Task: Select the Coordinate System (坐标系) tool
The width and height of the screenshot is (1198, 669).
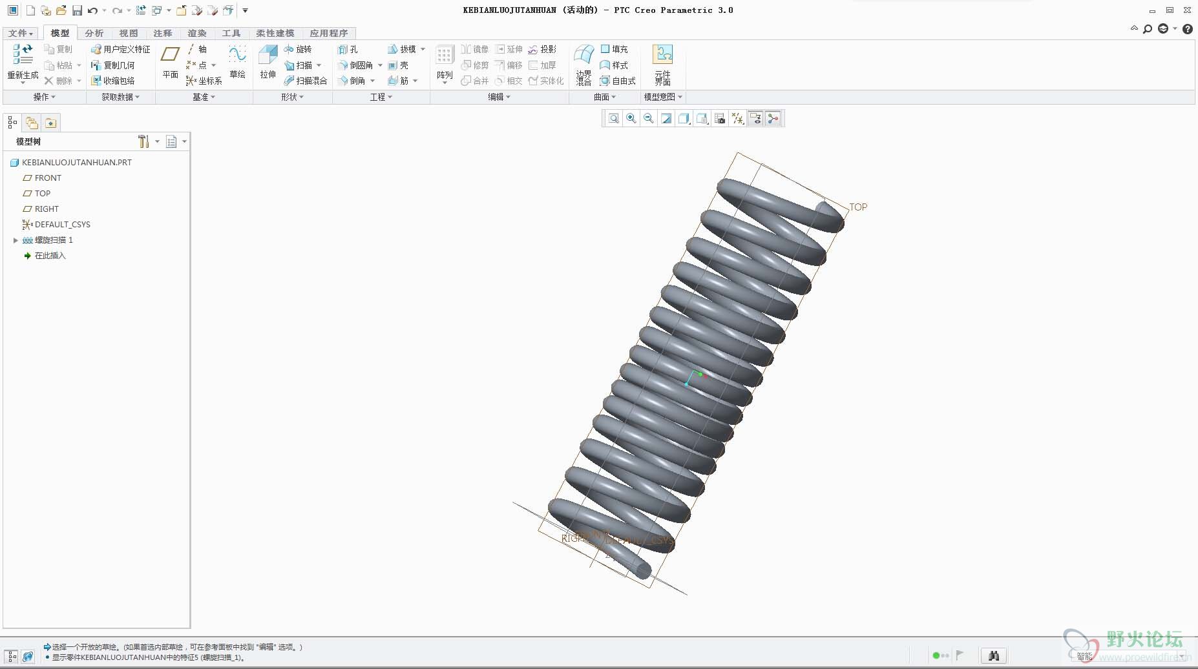Action: coord(204,81)
